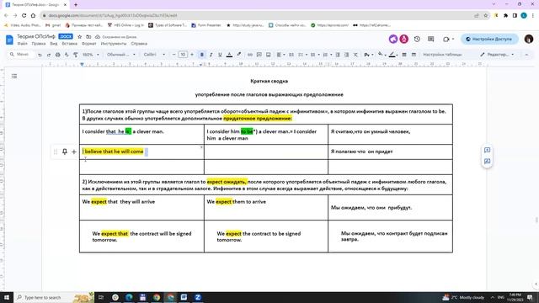Screen dimensions: 539x303
Task: Click the border width icon
Action: click(x=404, y=55)
